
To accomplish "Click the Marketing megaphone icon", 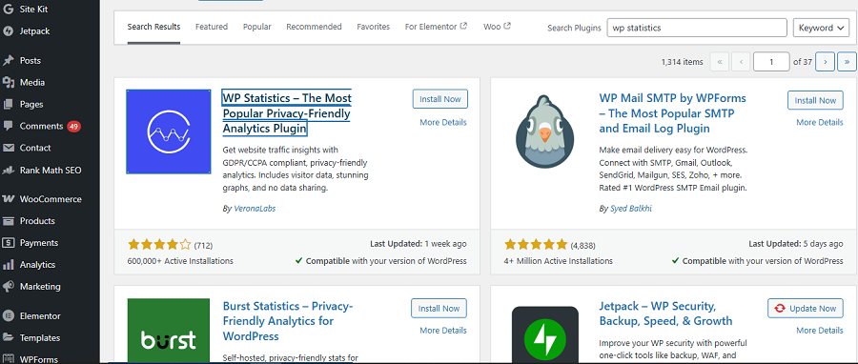I will point(9,287).
